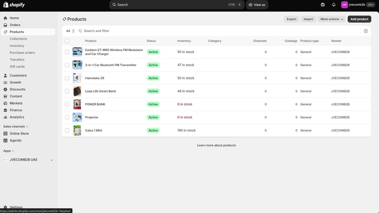Screen dimensions: 379x213
Task: Open Purchase orders in sidebar
Action: coord(22,53)
